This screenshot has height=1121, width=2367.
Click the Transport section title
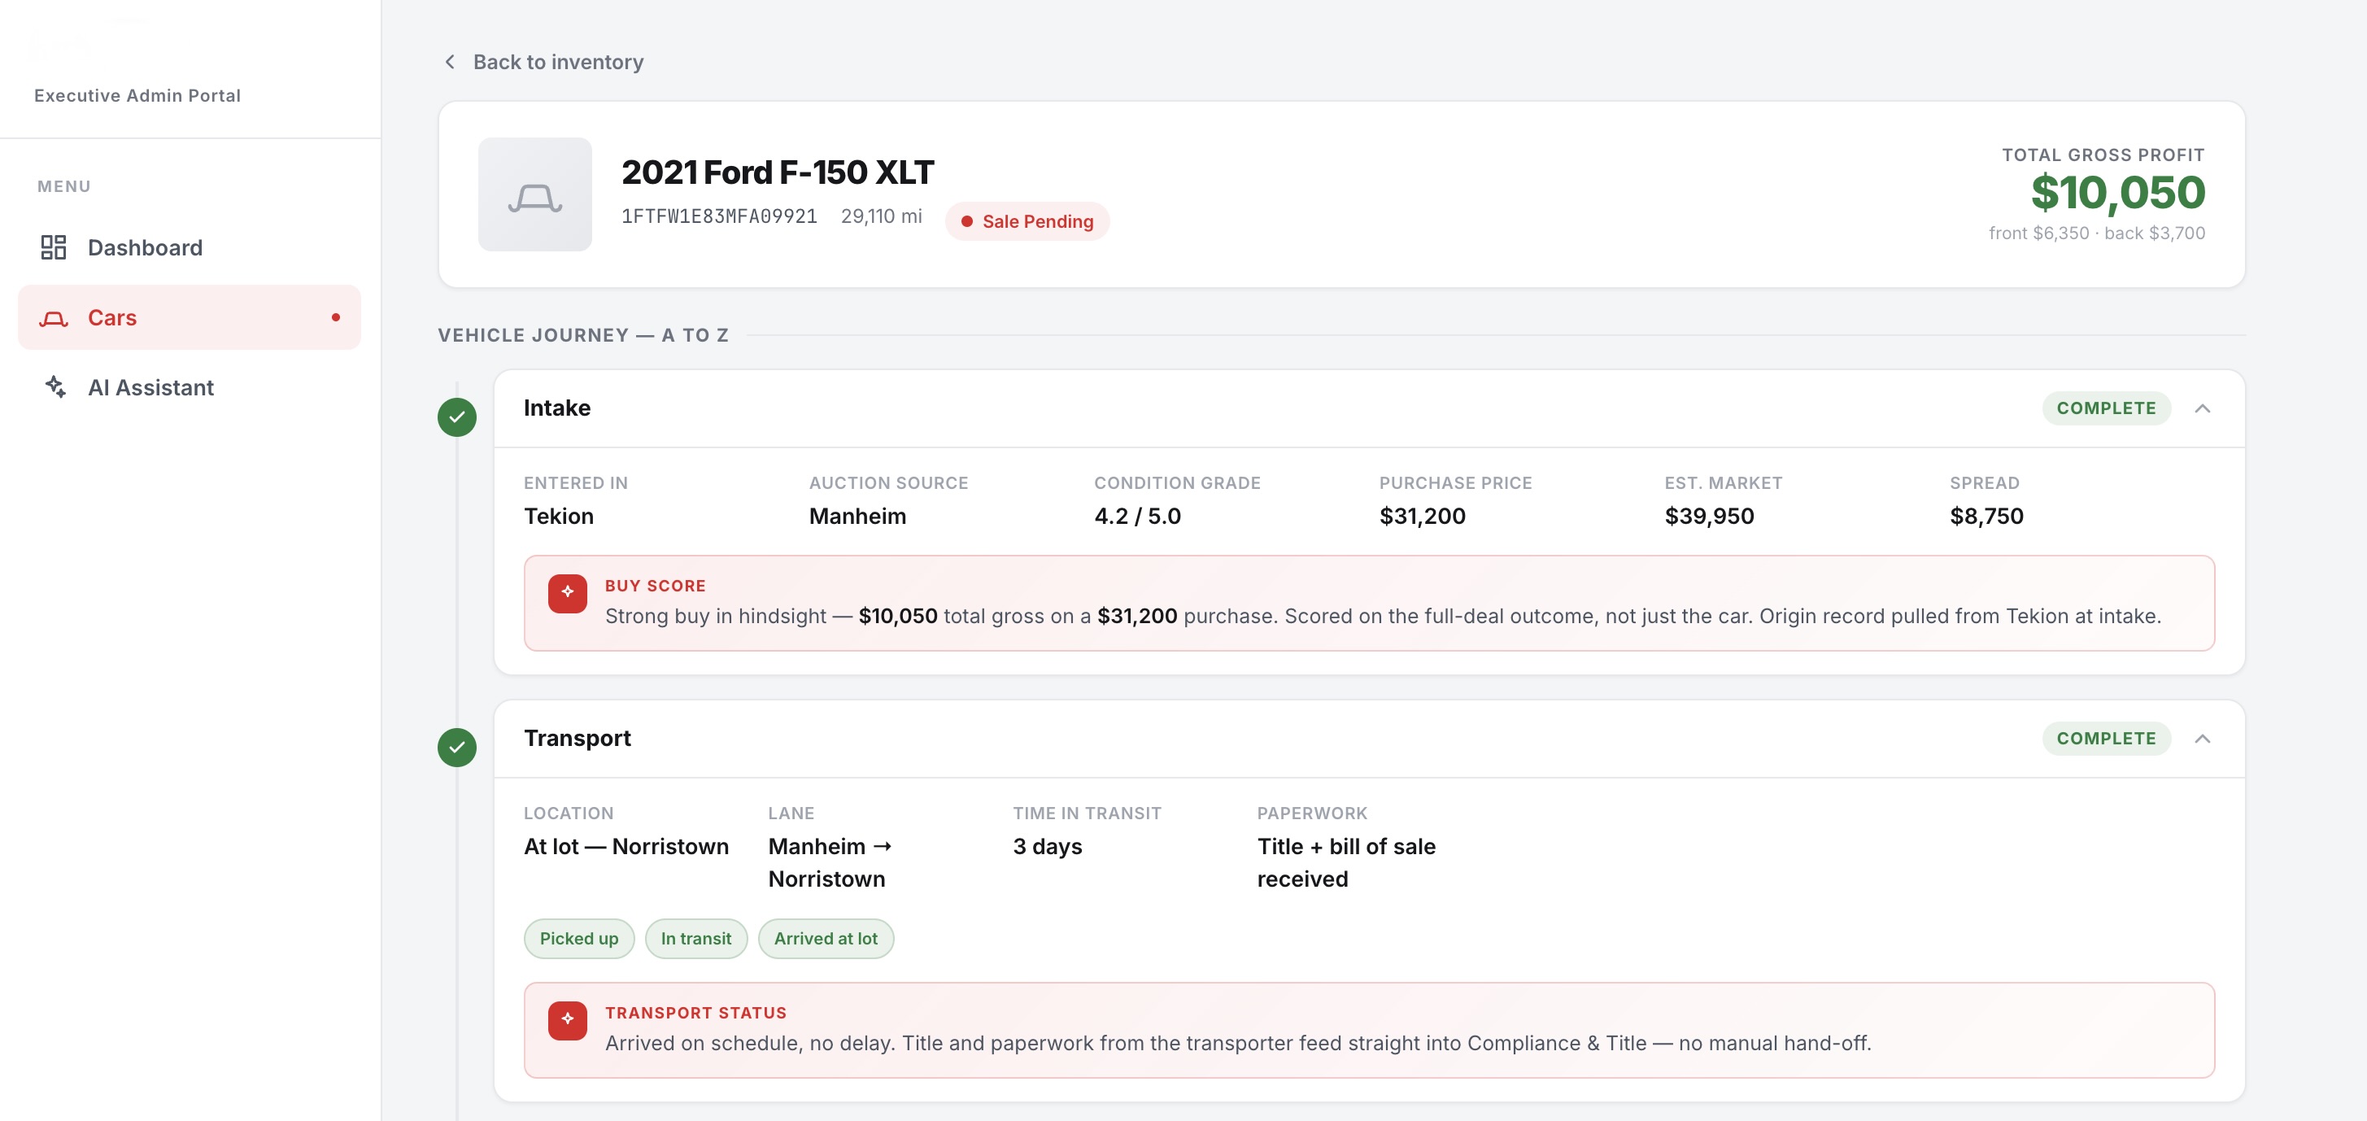click(x=577, y=739)
